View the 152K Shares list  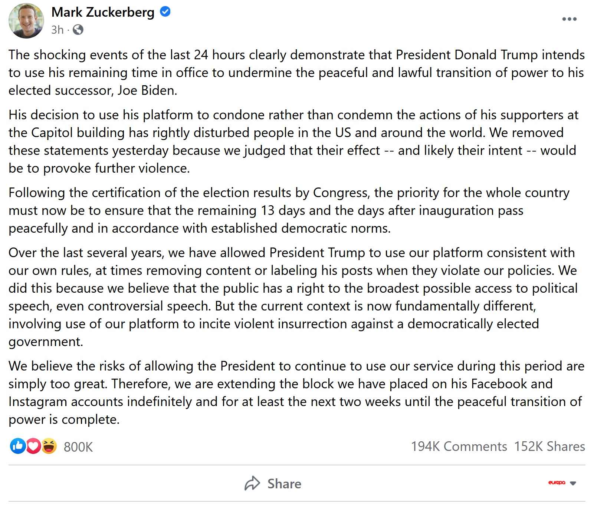click(549, 446)
